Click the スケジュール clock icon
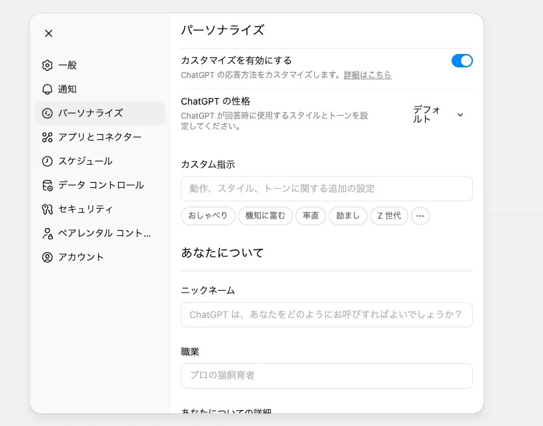Viewport: 543px width, 426px height. coord(47,161)
